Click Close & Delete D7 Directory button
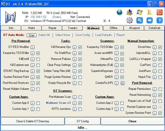The width and height of the screenshot is (165, 131). tap(32, 121)
